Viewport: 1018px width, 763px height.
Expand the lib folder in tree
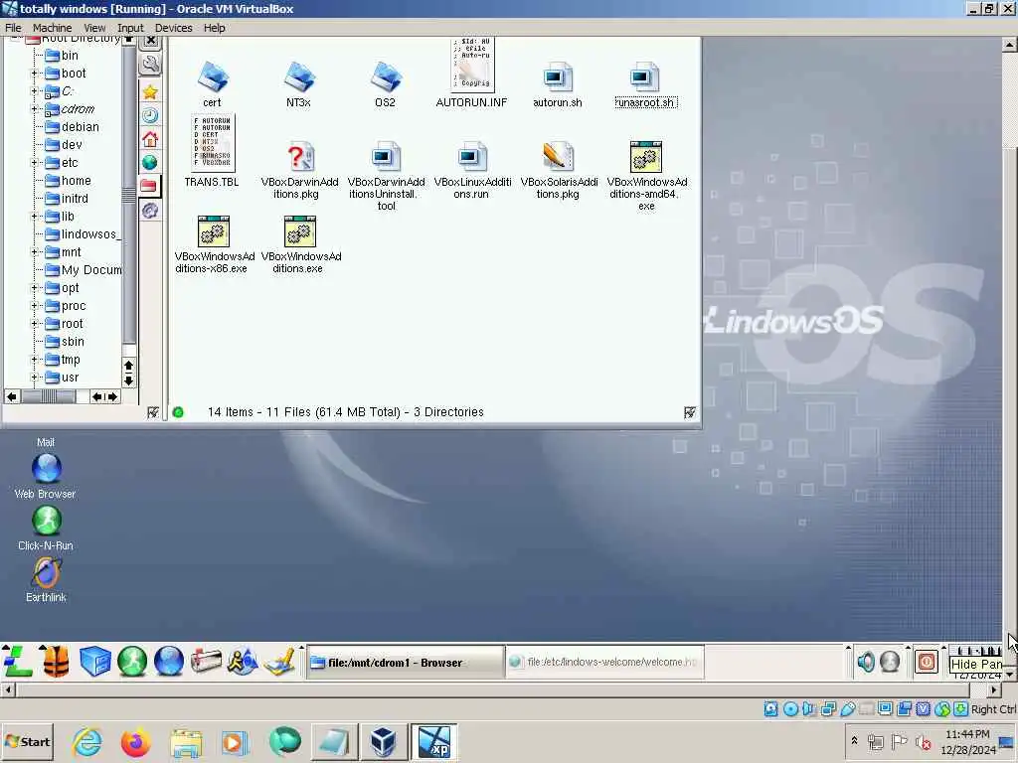coord(34,217)
